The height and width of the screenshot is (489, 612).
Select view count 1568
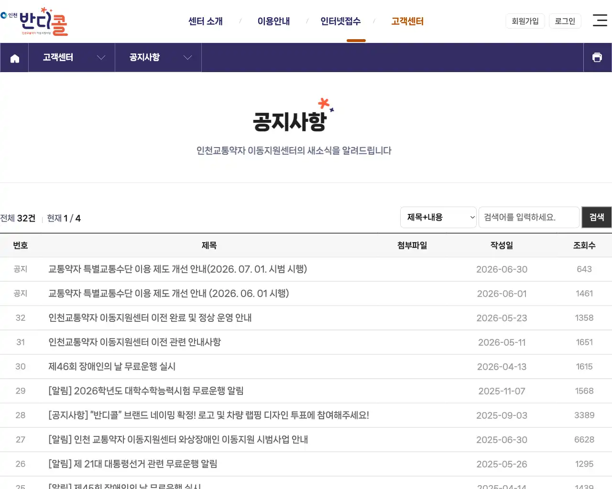(584, 391)
